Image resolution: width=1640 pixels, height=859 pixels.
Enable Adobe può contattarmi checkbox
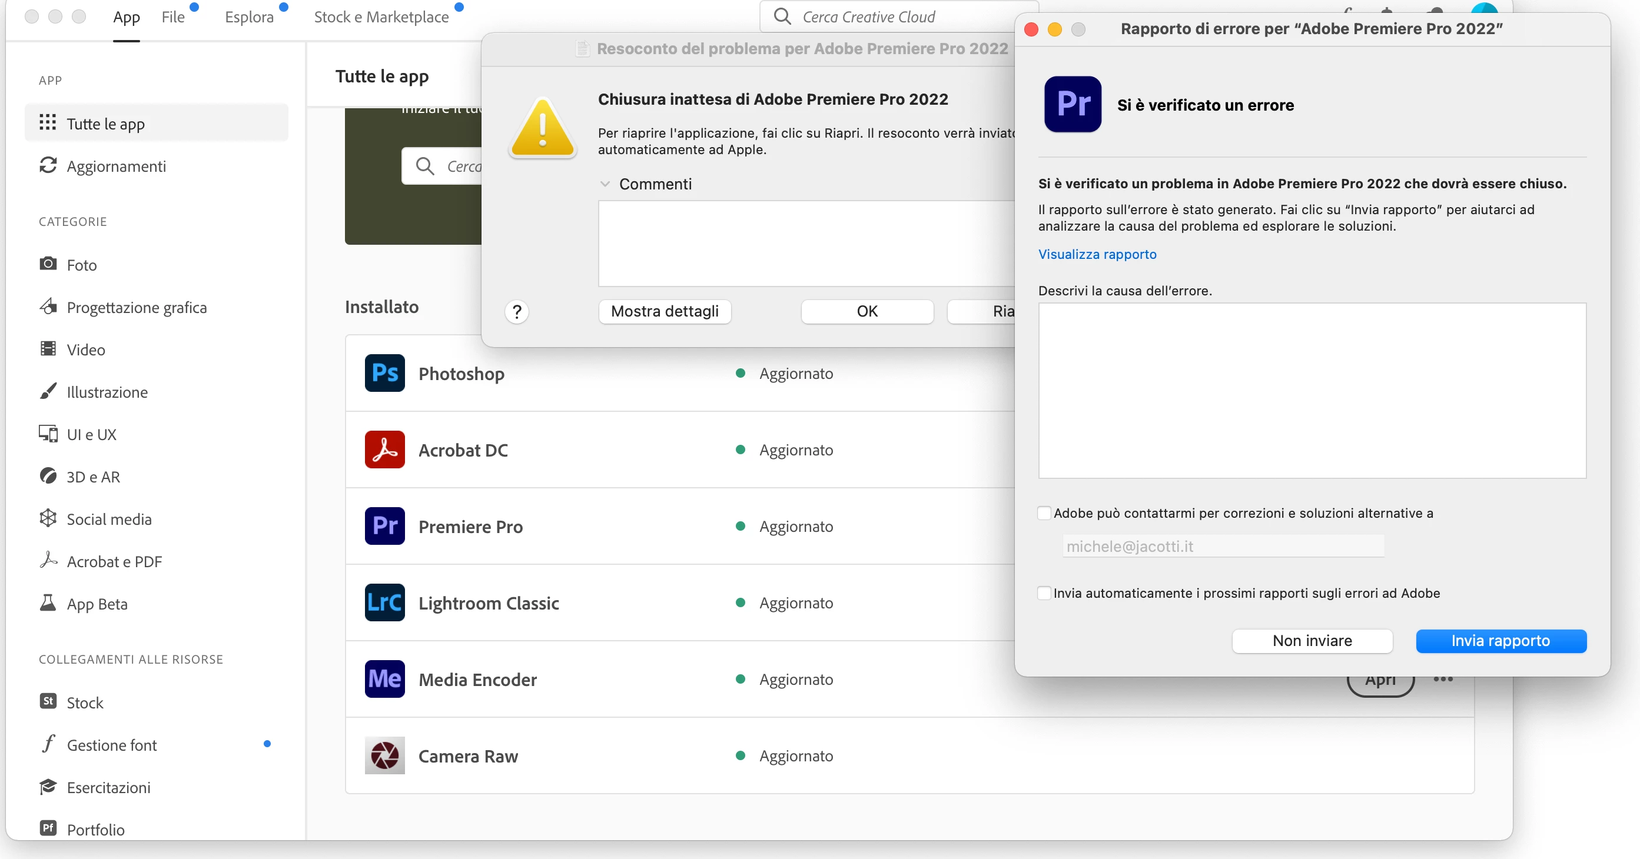point(1044,513)
